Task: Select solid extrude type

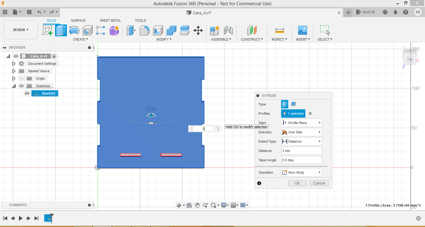Action: pyautogui.click(x=285, y=104)
